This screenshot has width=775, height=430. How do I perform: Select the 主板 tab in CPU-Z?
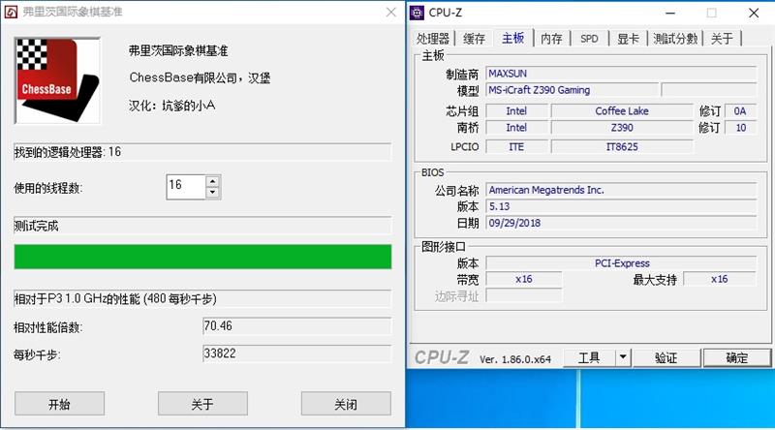(513, 38)
